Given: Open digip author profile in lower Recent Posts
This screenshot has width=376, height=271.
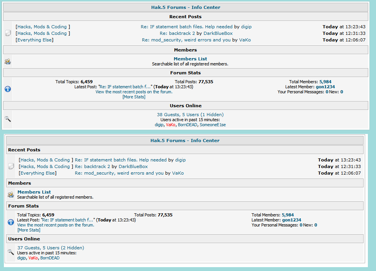Looking at the screenshot, I should pos(180,160).
